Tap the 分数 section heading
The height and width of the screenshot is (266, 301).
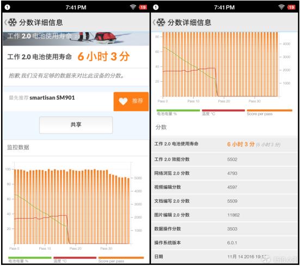point(161,127)
